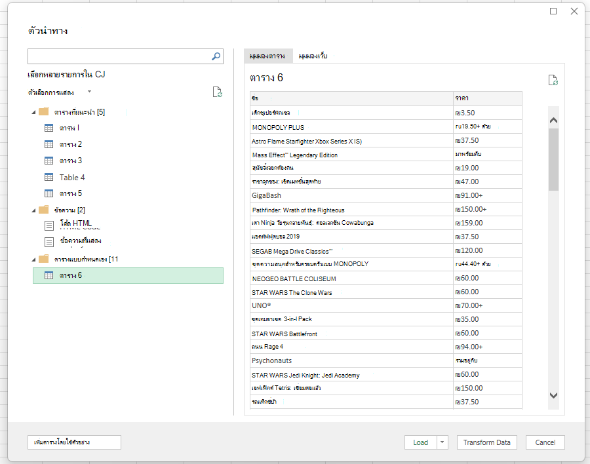Click the Astro Flame Starfighter cell
Image resolution: width=590 pixels, height=464 pixels.
click(351, 140)
